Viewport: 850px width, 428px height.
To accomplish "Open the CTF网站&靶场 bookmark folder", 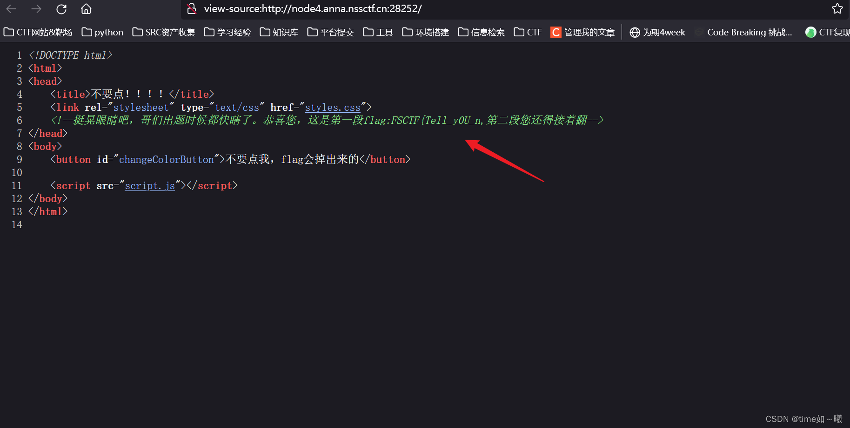I will pyautogui.click(x=38, y=32).
